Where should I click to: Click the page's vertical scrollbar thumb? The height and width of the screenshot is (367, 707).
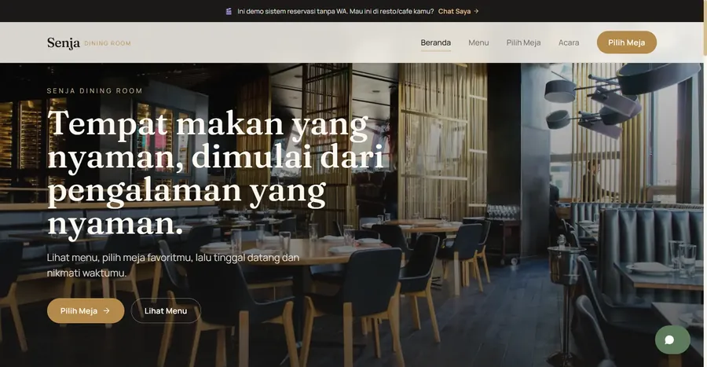[705, 29]
